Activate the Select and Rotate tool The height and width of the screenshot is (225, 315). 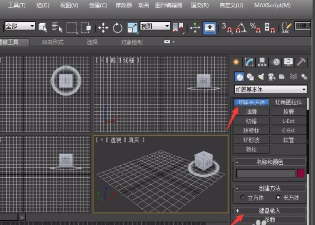(118, 28)
